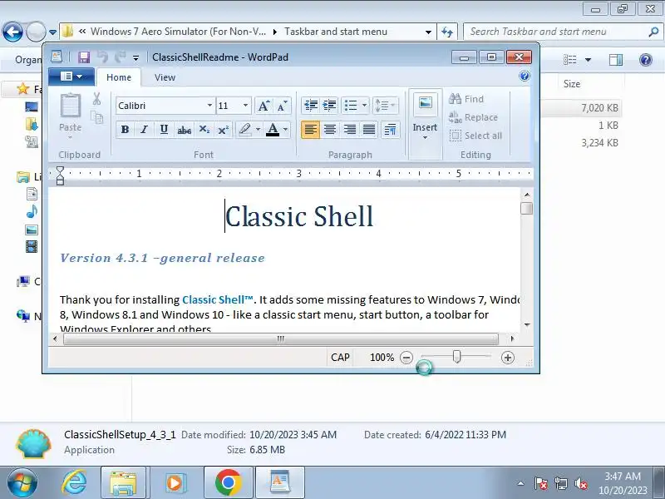Click the vertical scrollbar down arrow in WordPad
The height and width of the screenshot is (499, 665).
(x=527, y=324)
